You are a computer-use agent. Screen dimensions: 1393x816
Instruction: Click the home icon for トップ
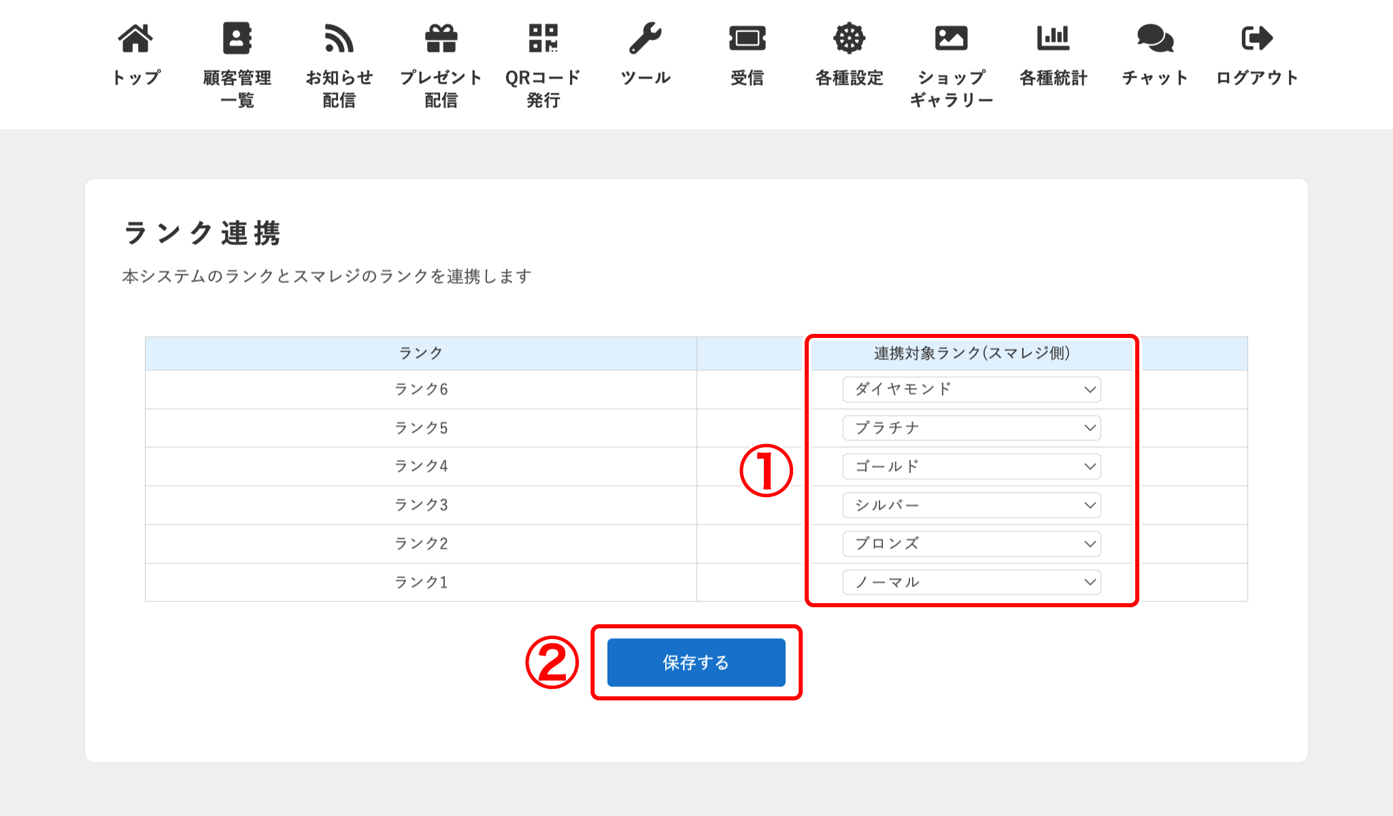[135, 38]
